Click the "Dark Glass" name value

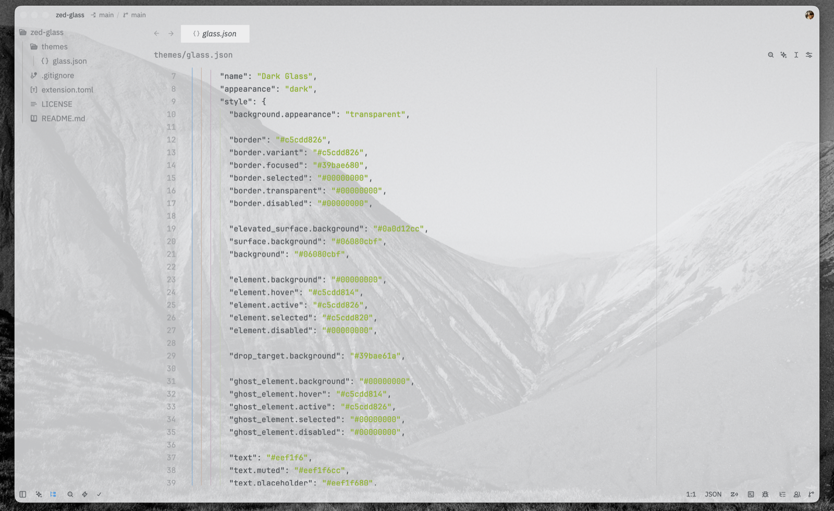click(x=285, y=76)
